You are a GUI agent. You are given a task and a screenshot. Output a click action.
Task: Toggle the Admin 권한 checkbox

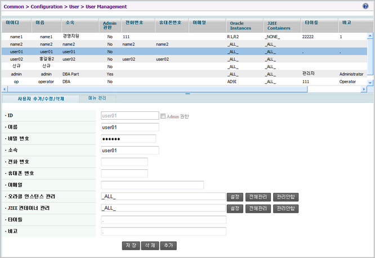click(163, 116)
